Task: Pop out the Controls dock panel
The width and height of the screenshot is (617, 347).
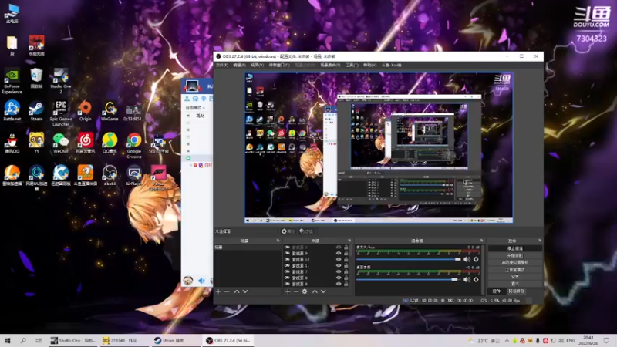Action: pos(540,241)
